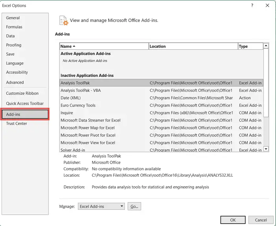Click the Inactive Application Add-ins heading

click(x=87, y=75)
